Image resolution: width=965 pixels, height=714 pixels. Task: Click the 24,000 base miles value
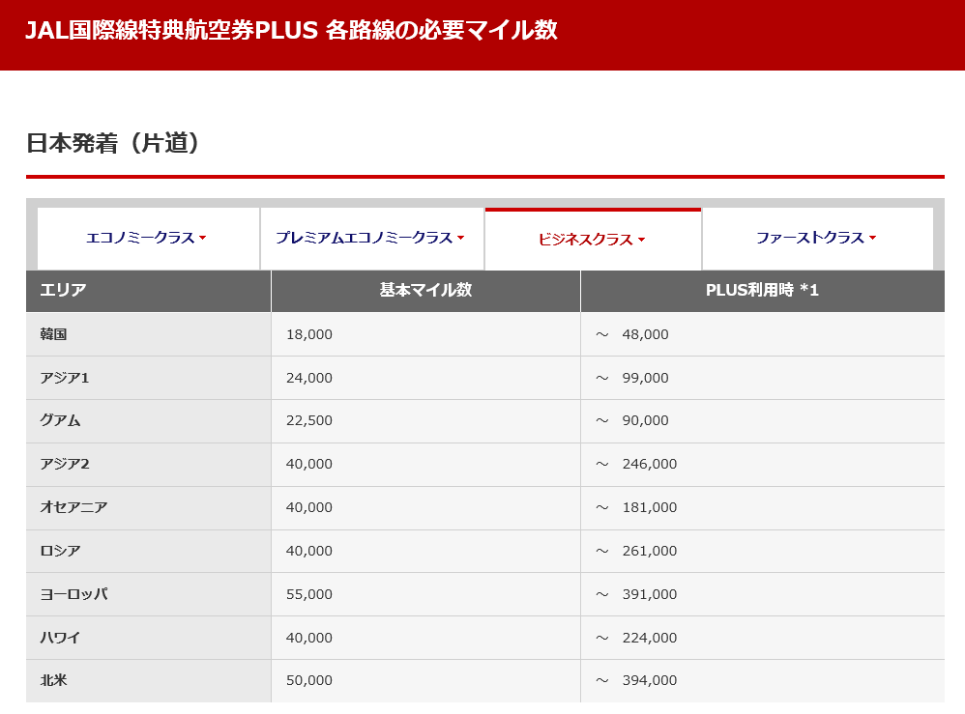click(x=309, y=378)
